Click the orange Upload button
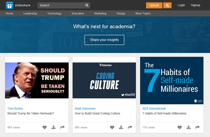This screenshot has width=210, height=137. [x=154, y=5]
